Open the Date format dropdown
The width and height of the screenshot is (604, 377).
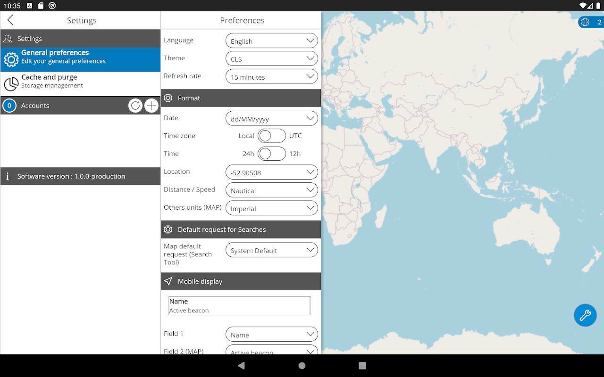point(272,119)
